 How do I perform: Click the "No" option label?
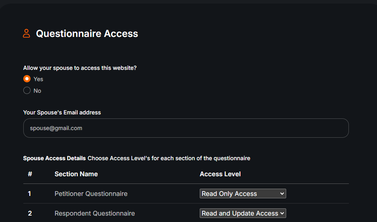tap(37, 91)
